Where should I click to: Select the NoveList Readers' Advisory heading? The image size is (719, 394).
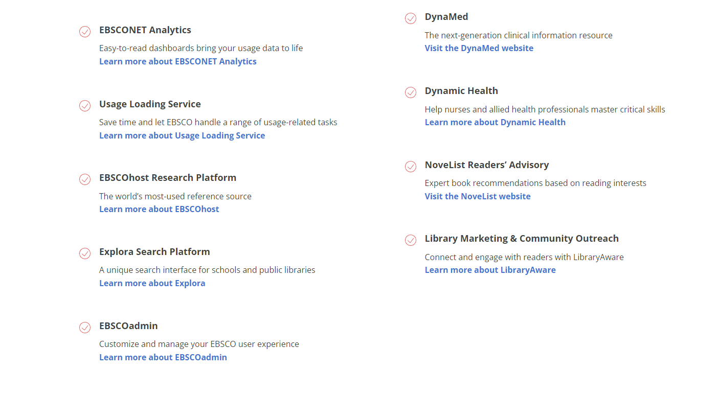pyautogui.click(x=487, y=165)
